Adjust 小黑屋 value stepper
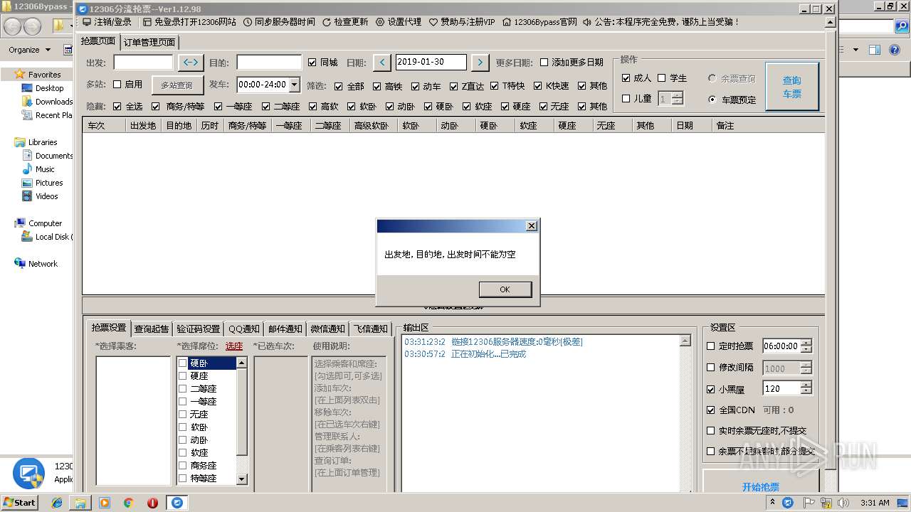911x512 pixels. 806,388
